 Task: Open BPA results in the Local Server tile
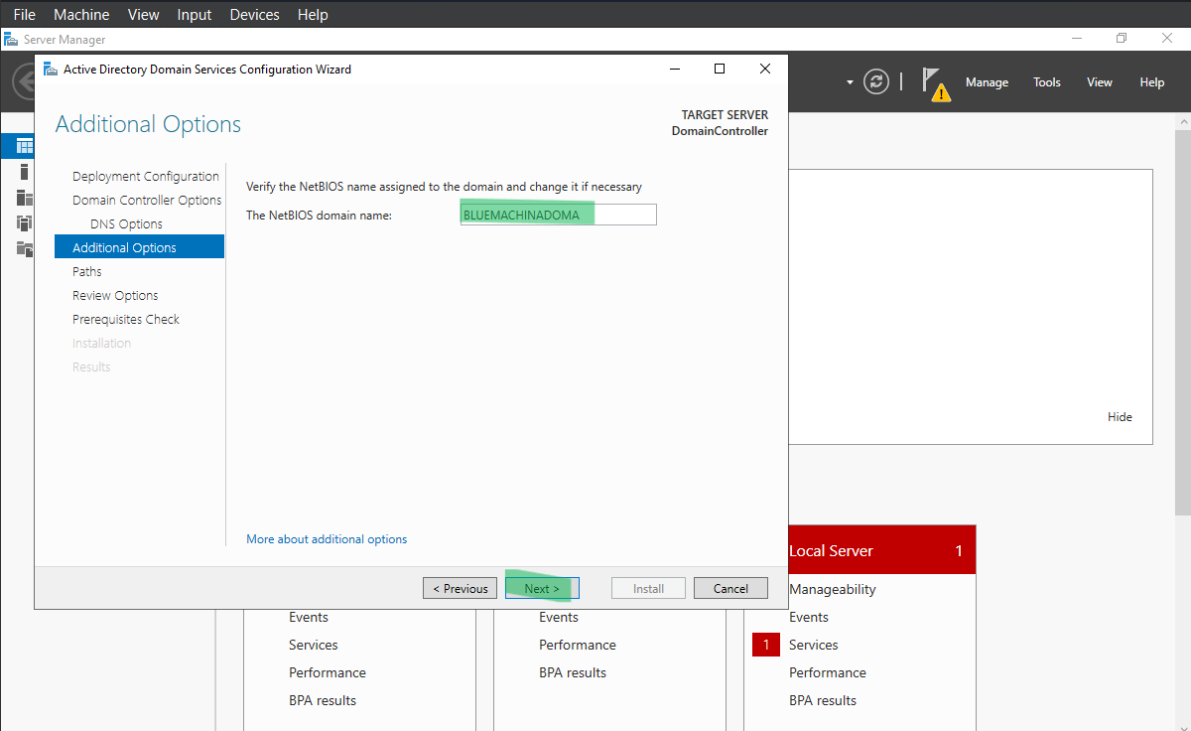[823, 700]
